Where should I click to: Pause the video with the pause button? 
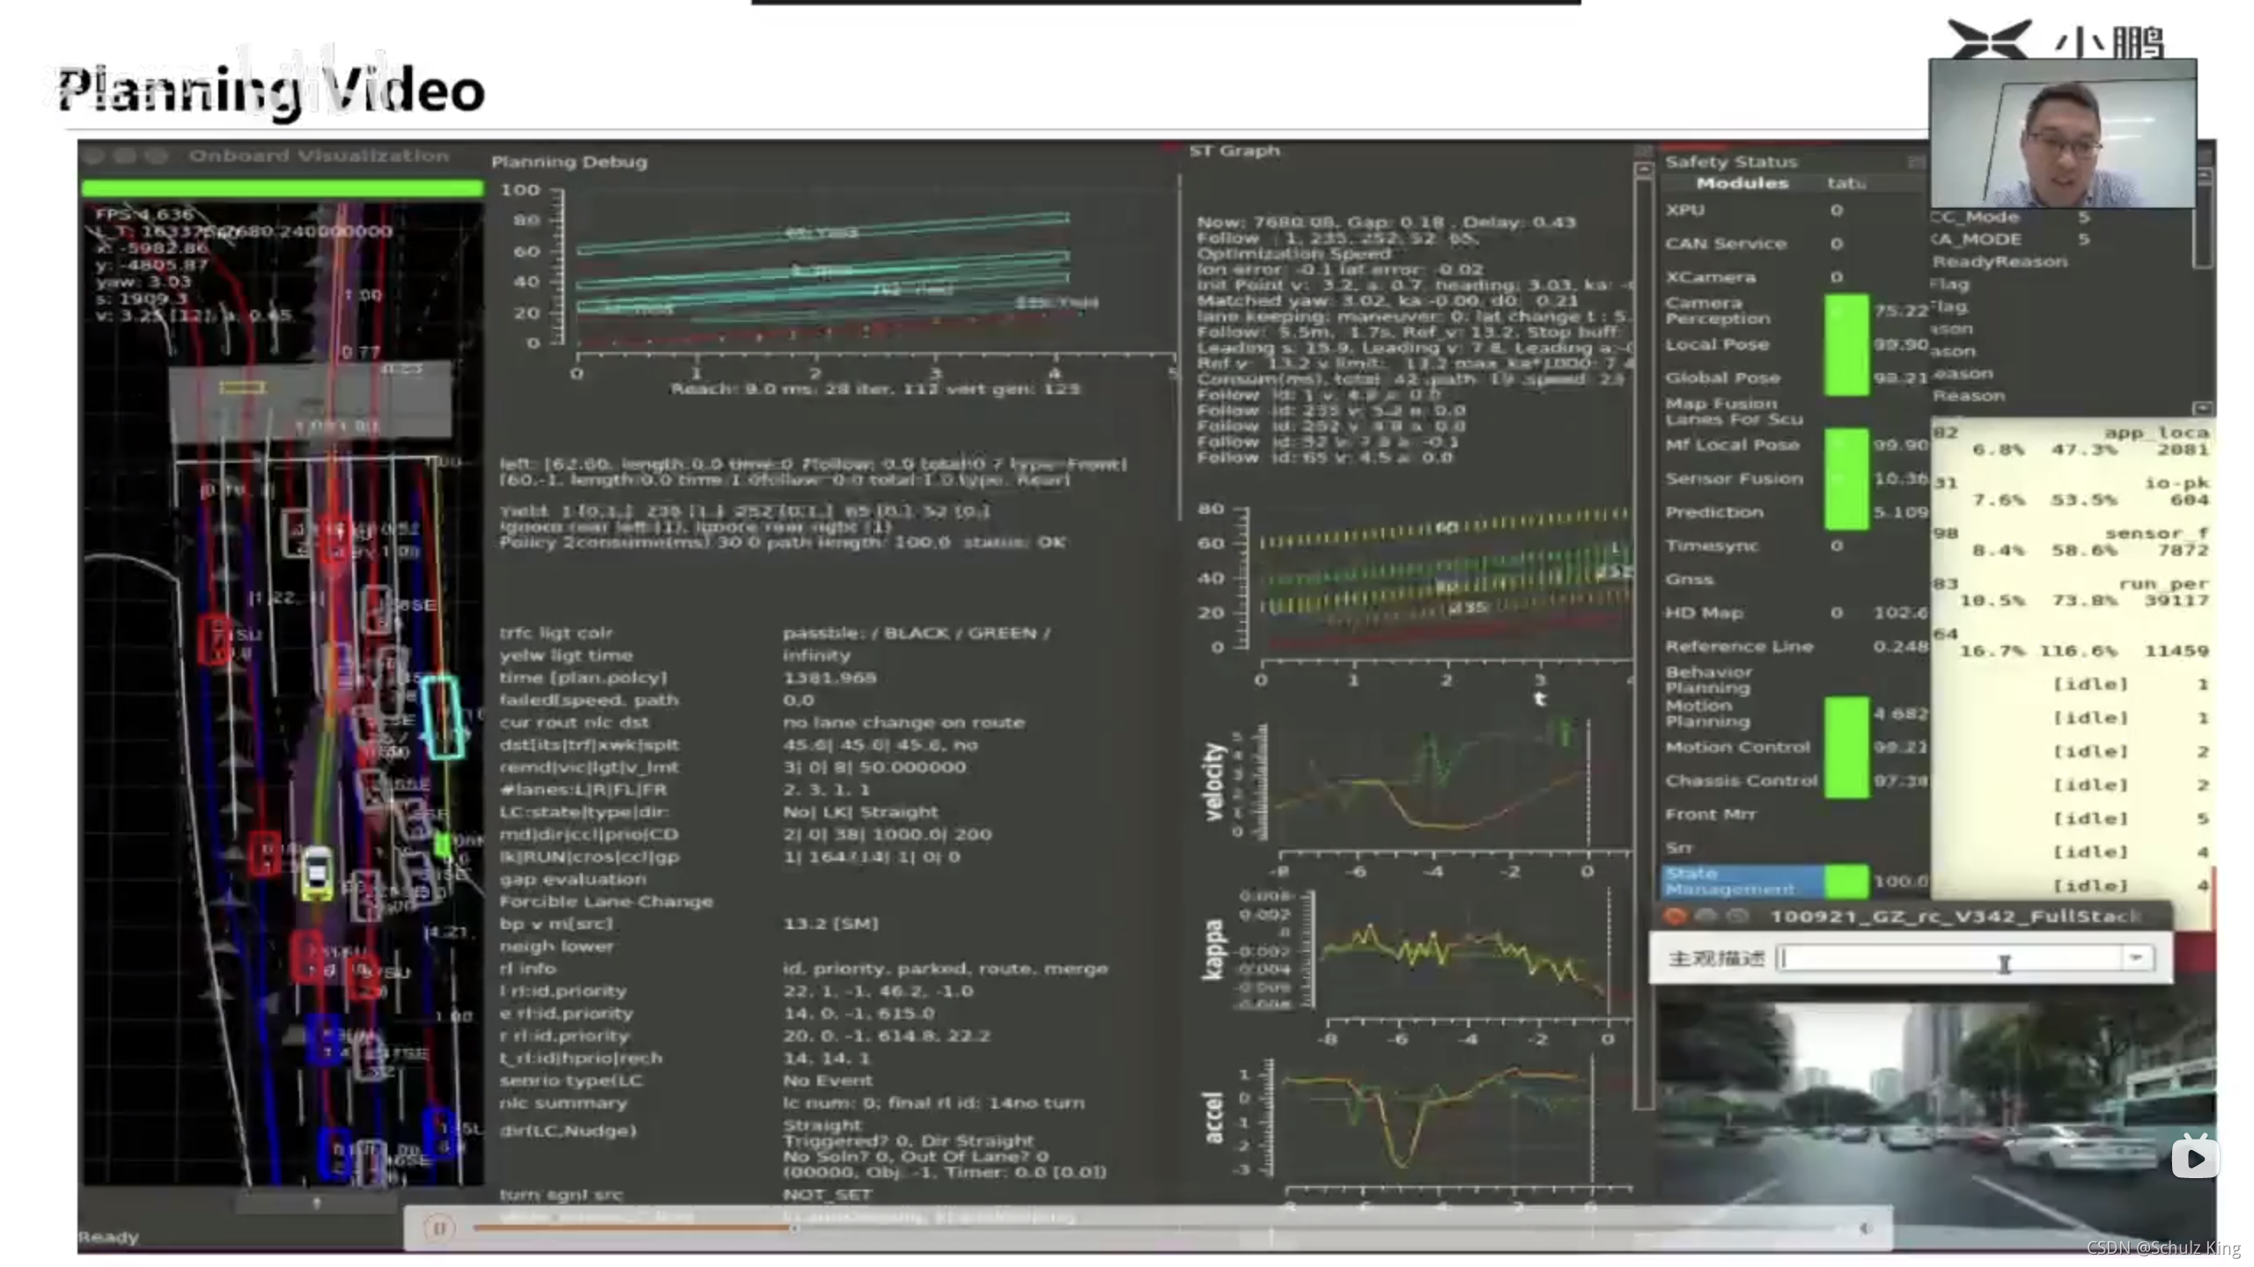coord(438,1227)
